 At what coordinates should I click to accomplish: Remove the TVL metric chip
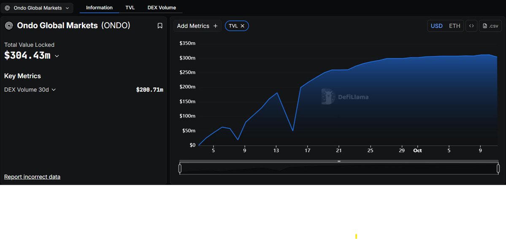point(242,26)
